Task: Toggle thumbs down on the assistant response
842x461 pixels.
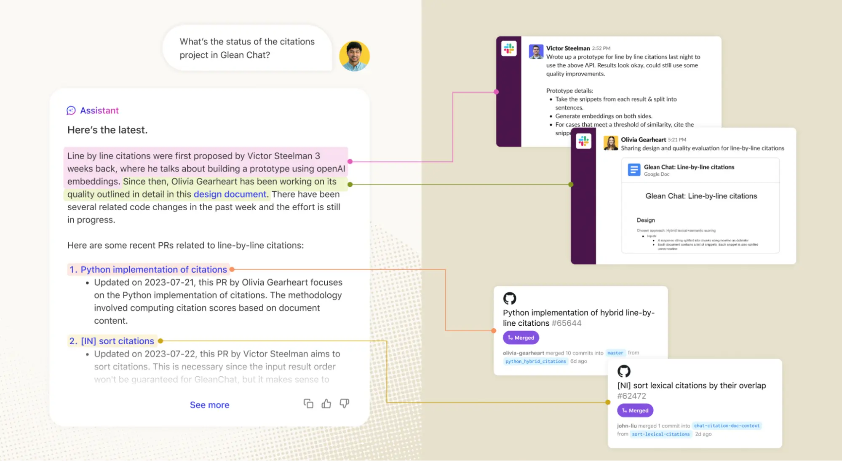Action: 344,404
